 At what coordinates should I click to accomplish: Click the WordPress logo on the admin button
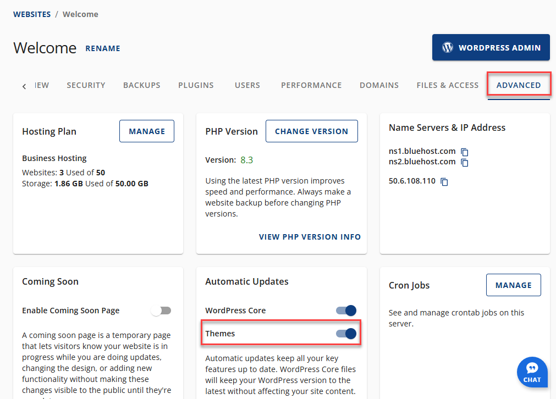coord(447,47)
